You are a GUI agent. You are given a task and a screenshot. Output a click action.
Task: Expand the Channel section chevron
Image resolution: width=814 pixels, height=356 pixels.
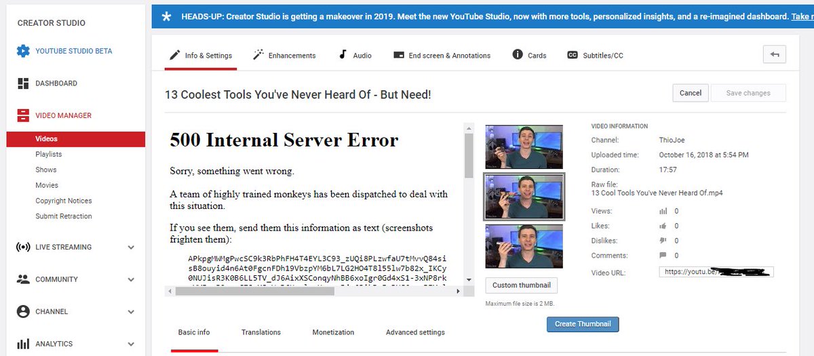coord(131,312)
